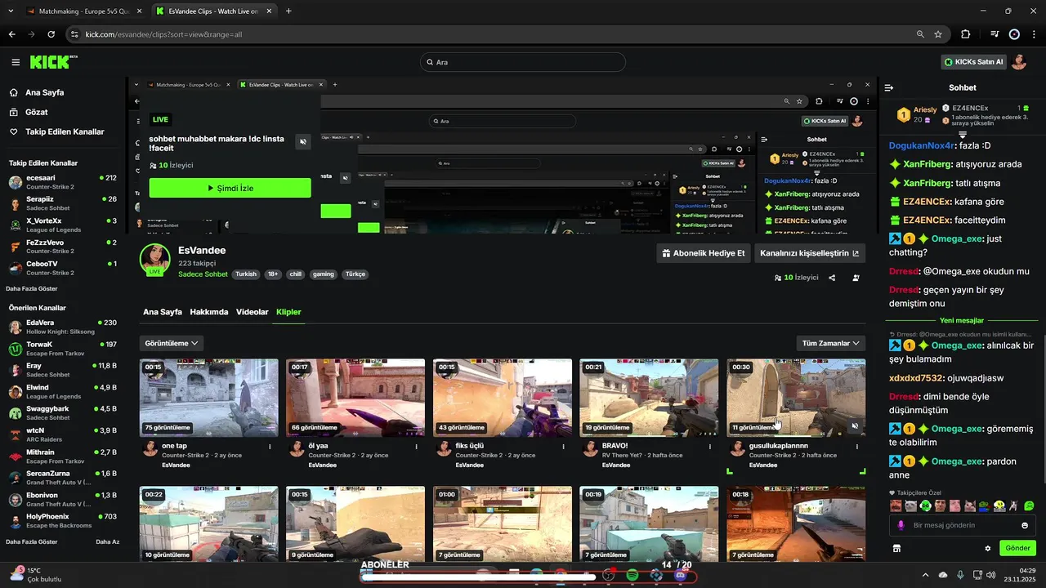This screenshot has height=588, width=1046.
Task: Open the Tüm Zamanlar time range dropdown
Action: 831,343
